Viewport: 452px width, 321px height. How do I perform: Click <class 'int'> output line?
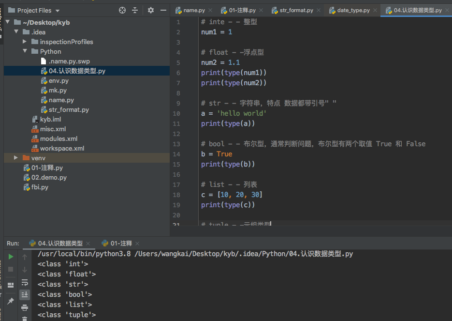coord(63,264)
